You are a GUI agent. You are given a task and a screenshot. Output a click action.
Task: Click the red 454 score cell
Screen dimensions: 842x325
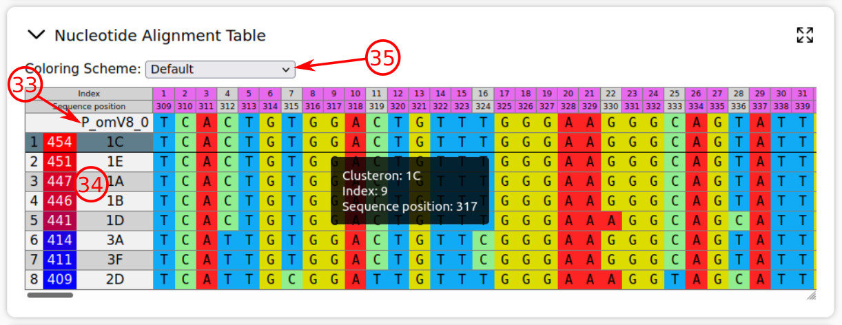pos(60,143)
